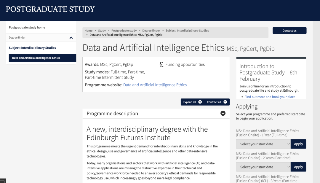Viewport: 320px width, 183px height.
Task: Collapse the Degree finder chevron
Action: (71, 38)
